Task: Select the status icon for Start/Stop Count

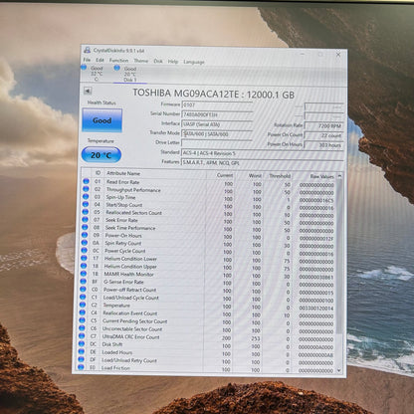Action: click(x=86, y=204)
